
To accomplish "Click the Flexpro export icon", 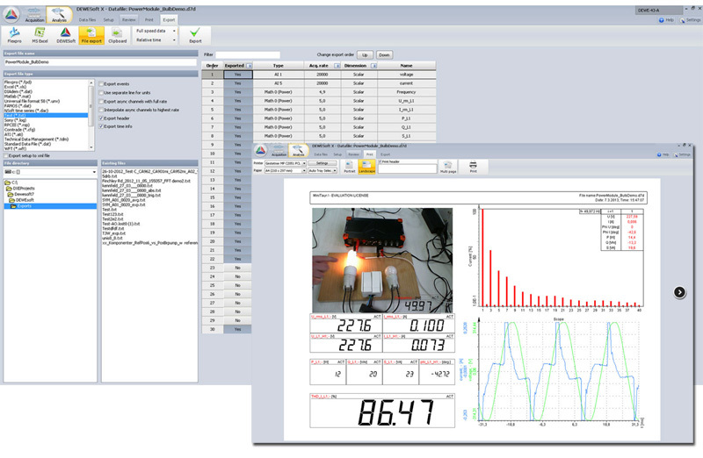I will point(15,34).
